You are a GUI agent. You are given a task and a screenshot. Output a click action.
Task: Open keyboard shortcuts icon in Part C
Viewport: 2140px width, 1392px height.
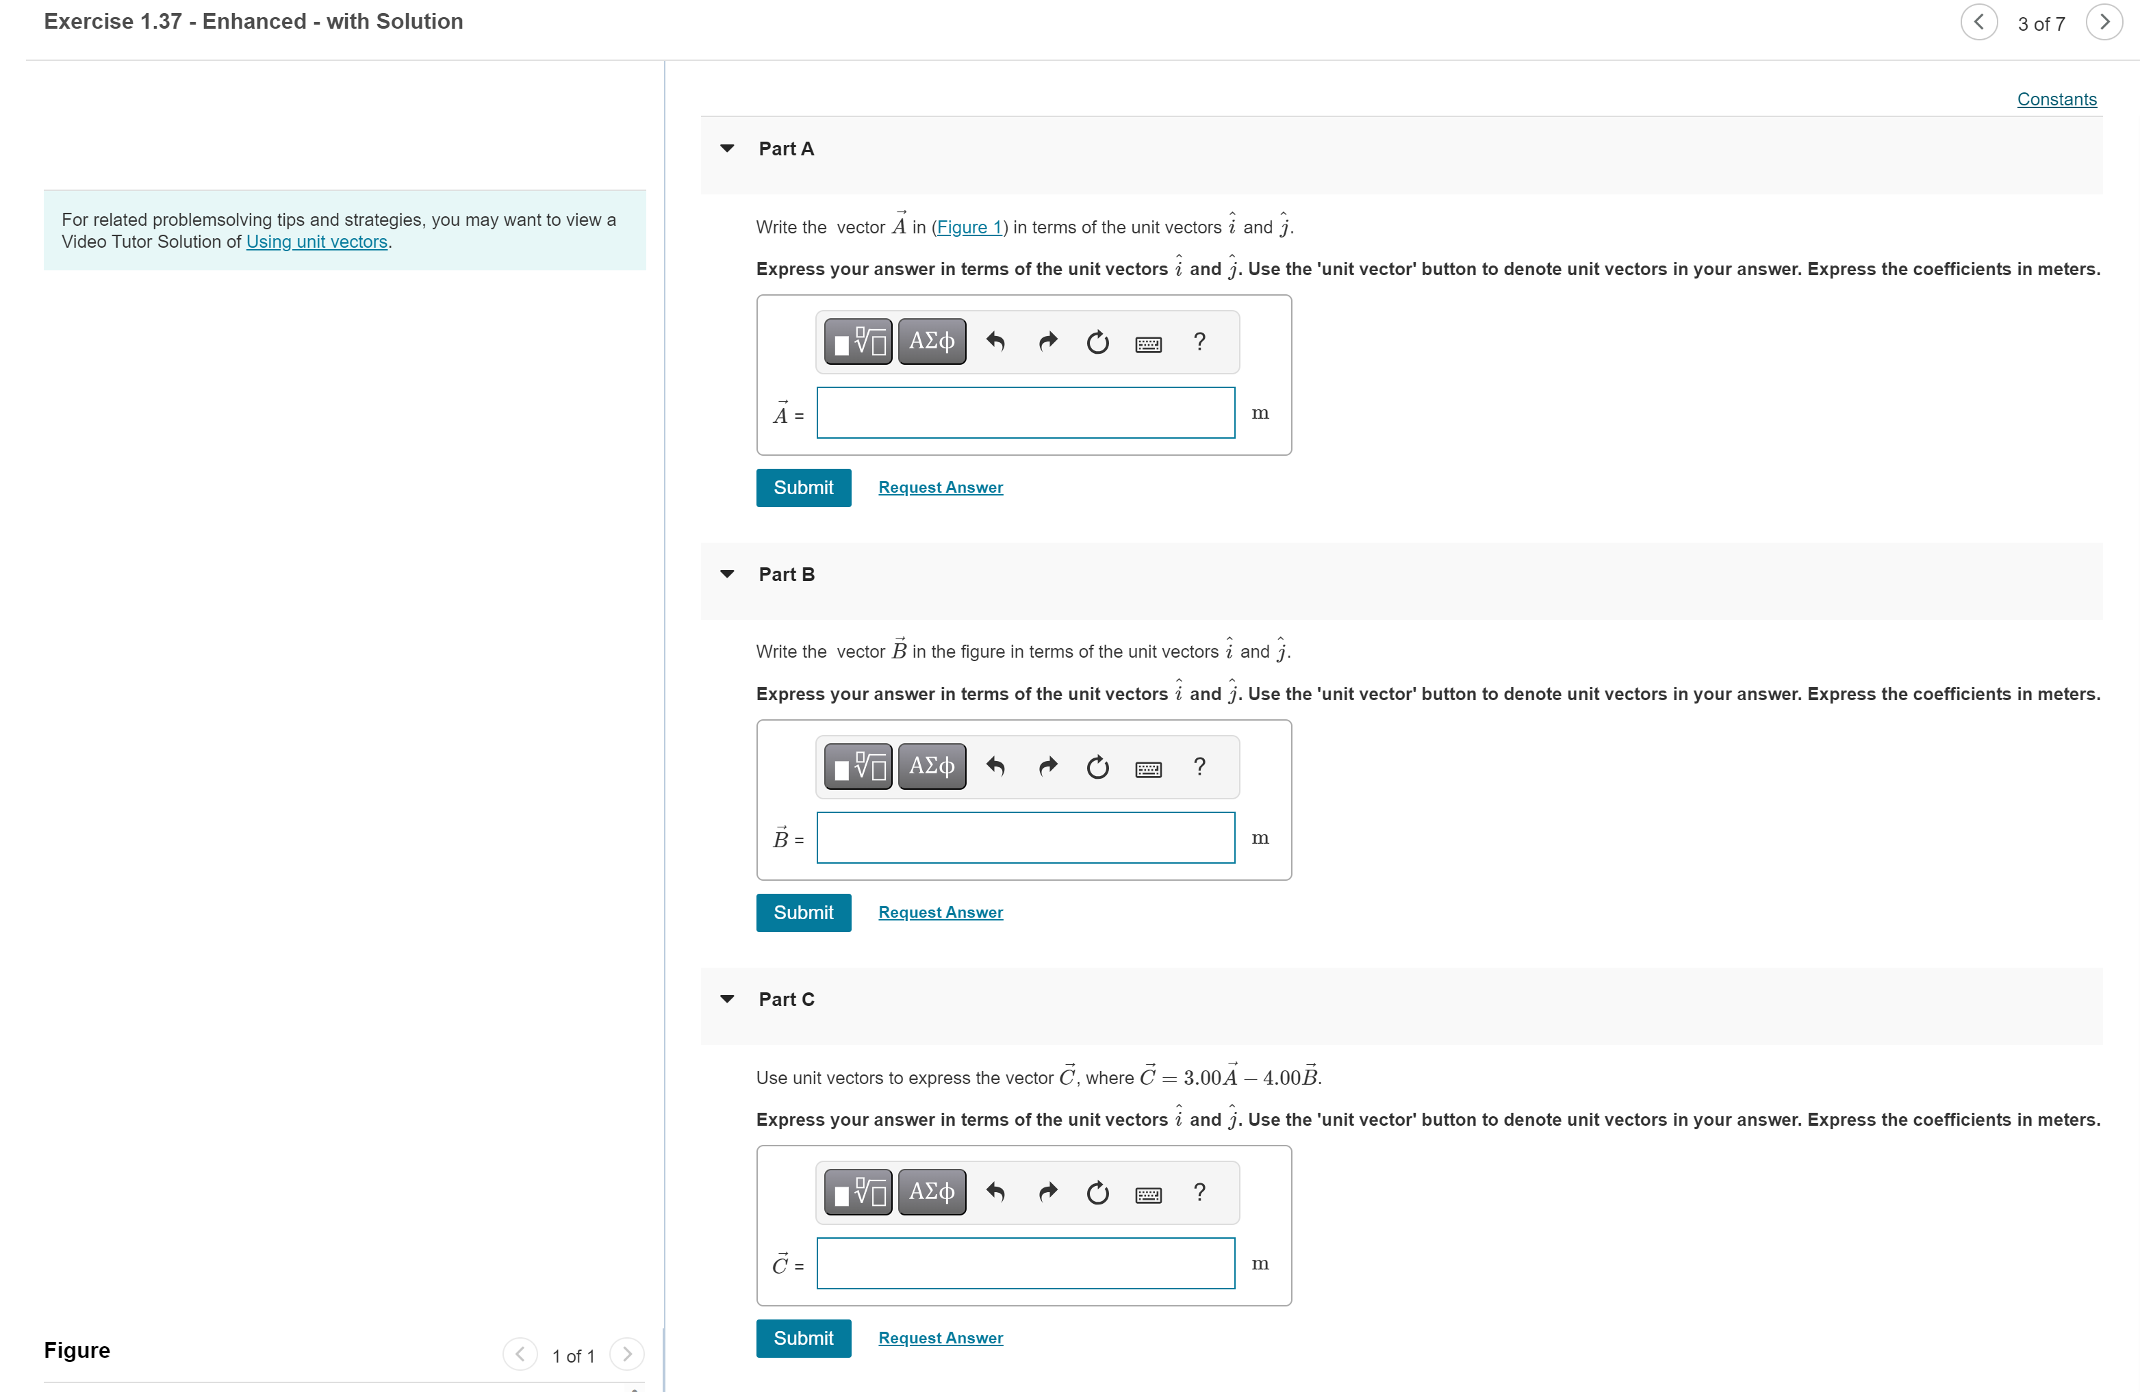(x=1148, y=1194)
